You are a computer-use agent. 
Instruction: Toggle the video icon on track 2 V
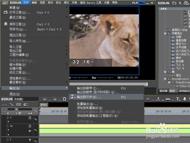(30, 118)
